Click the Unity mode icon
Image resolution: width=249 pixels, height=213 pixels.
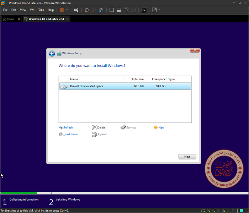tap(133, 10)
